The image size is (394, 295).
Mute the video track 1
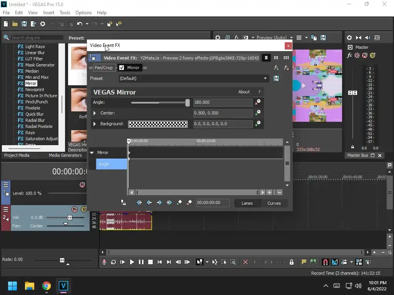coord(82,185)
